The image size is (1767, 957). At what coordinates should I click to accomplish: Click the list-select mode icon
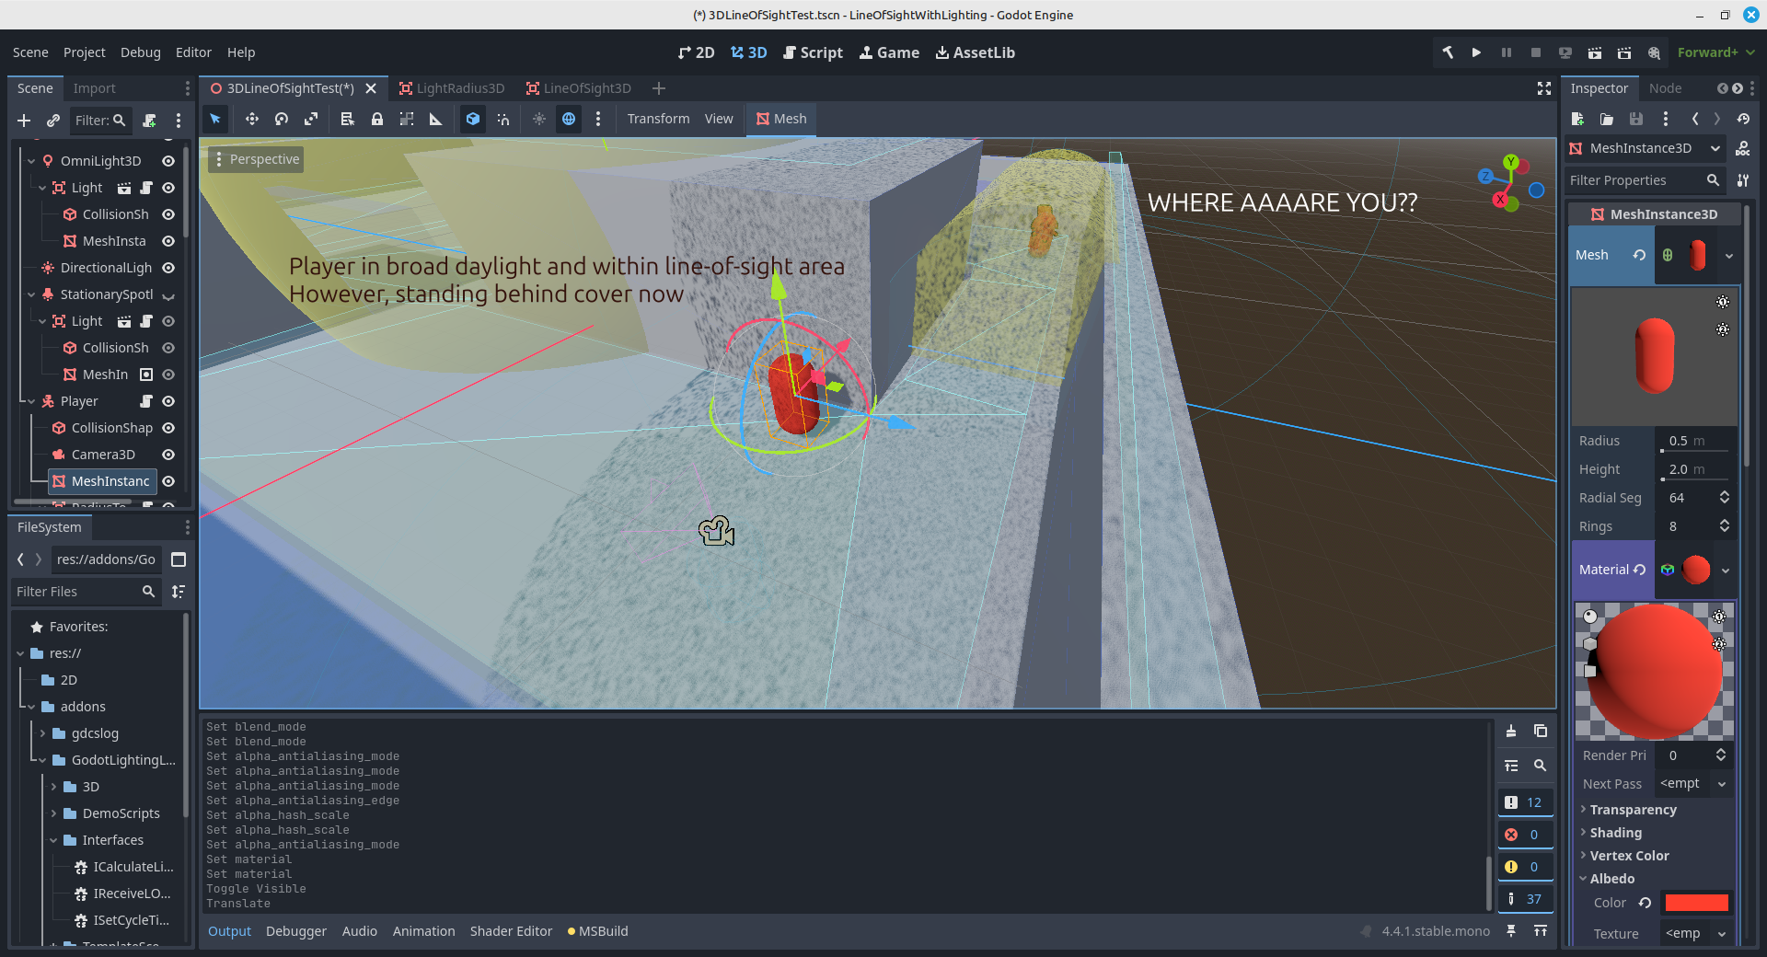[347, 119]
